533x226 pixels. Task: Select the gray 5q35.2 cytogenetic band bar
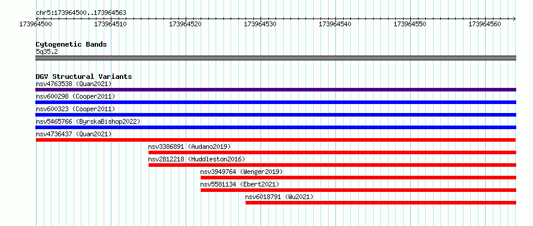pyautogui.click(x=275, y=58)
